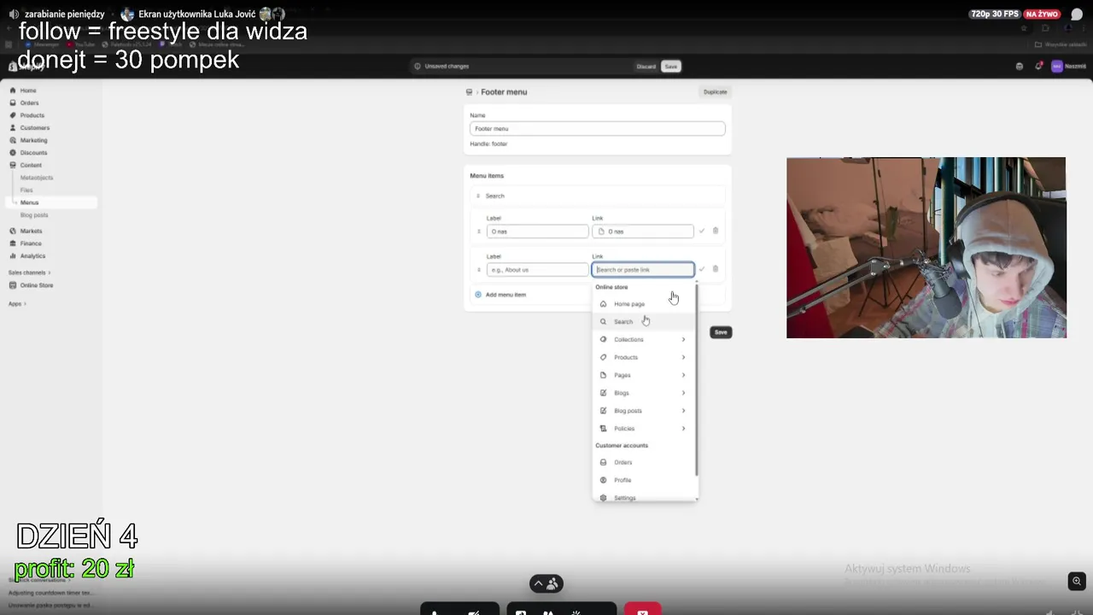Image resolution: width=1093 pixels, height=615 pixels.
Task: Choose Profile under Customer accounts
Action: (x=645, y=481)
